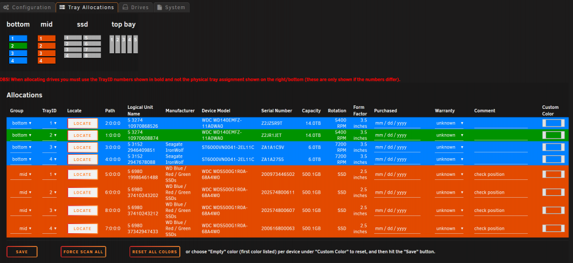Viewport: 573px width, 263px height.
Task: Click the Serial Number column header
Action: click(277, 111)
